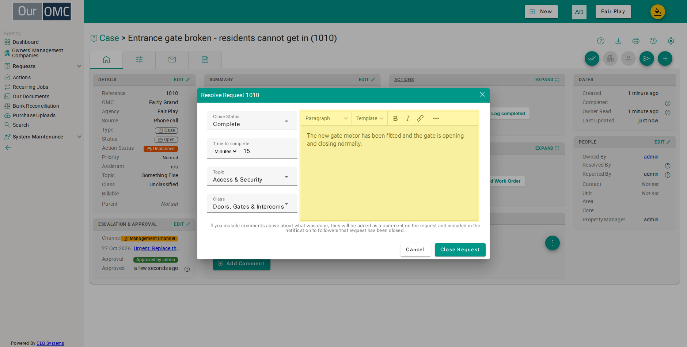Click the back arrow in sidebar
Image resolution: width=687 pixels, height=347 pixels.
click(x=8, y=148)
